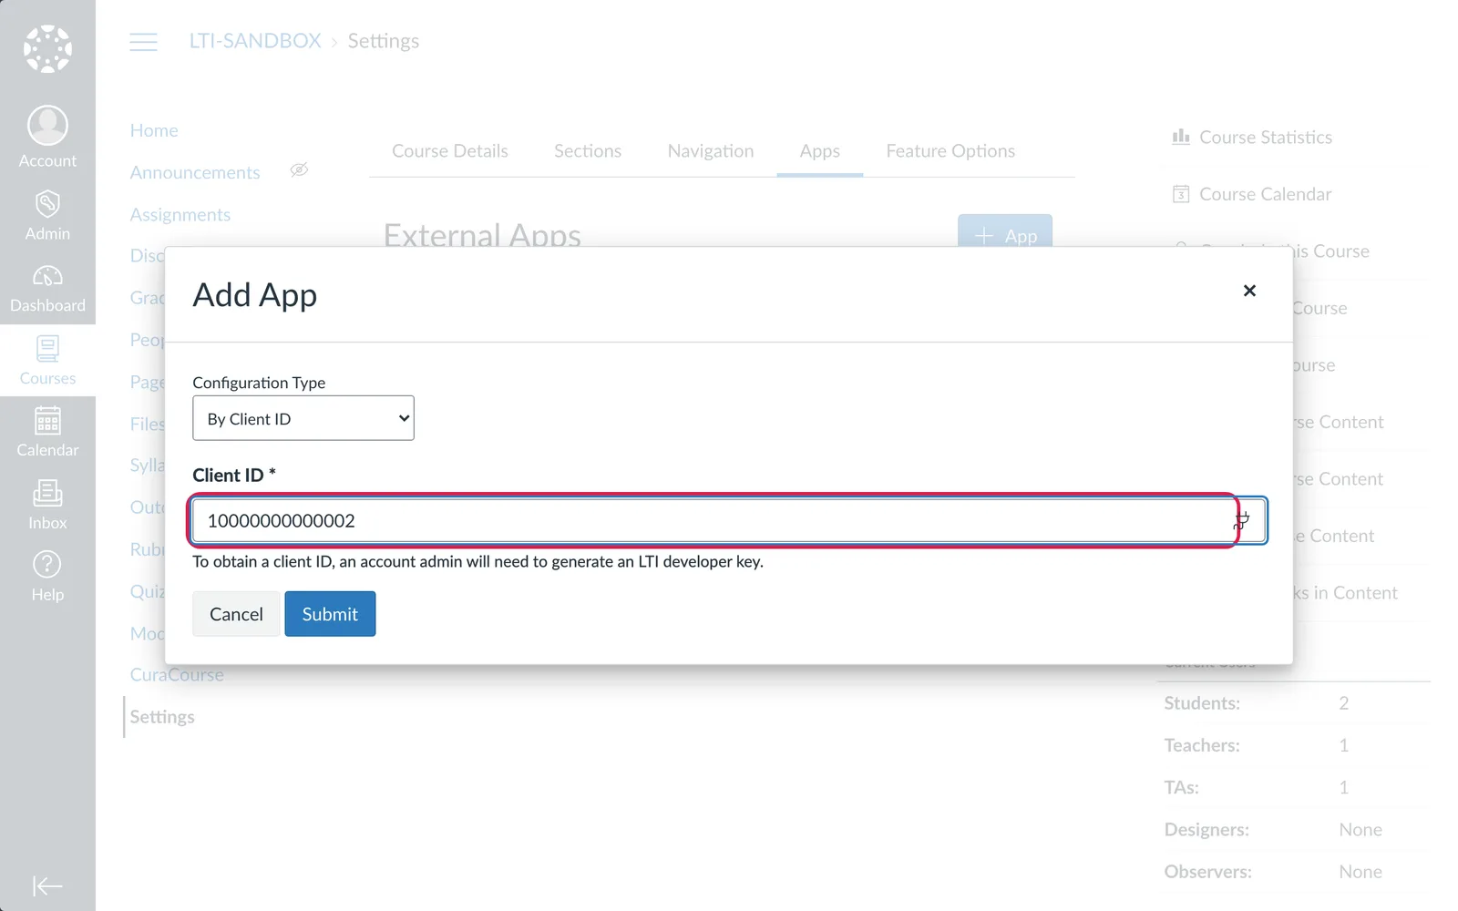Click the Course Statistics chart icon

tap(1181, 137)
